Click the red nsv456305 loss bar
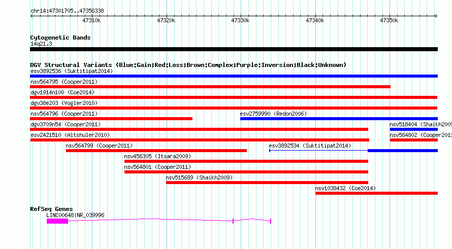Image resolution: width=452 pixels, height=249 pixels. coord(246,161)
